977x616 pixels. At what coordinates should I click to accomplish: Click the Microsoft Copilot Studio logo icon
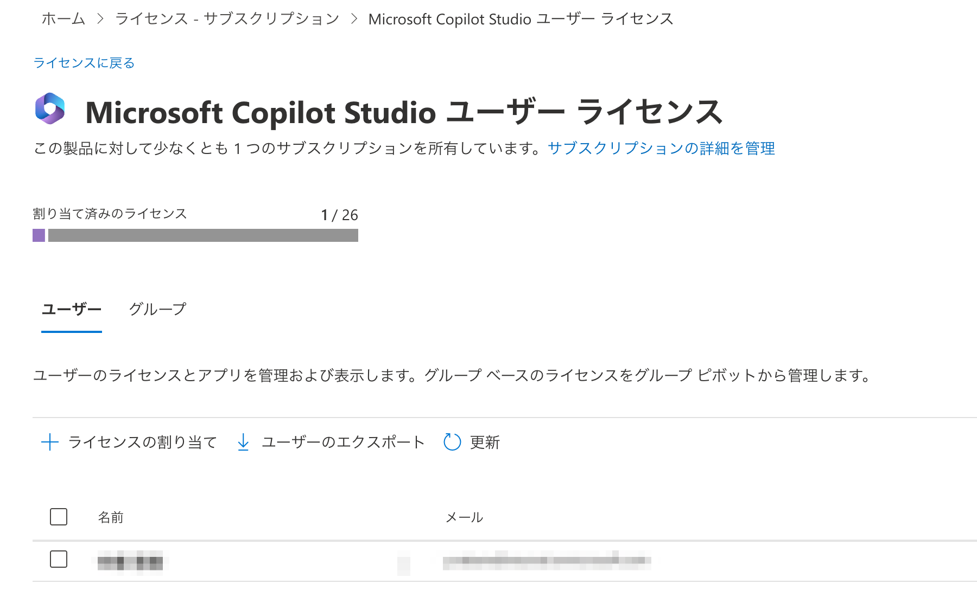click(x=50, y=108)
